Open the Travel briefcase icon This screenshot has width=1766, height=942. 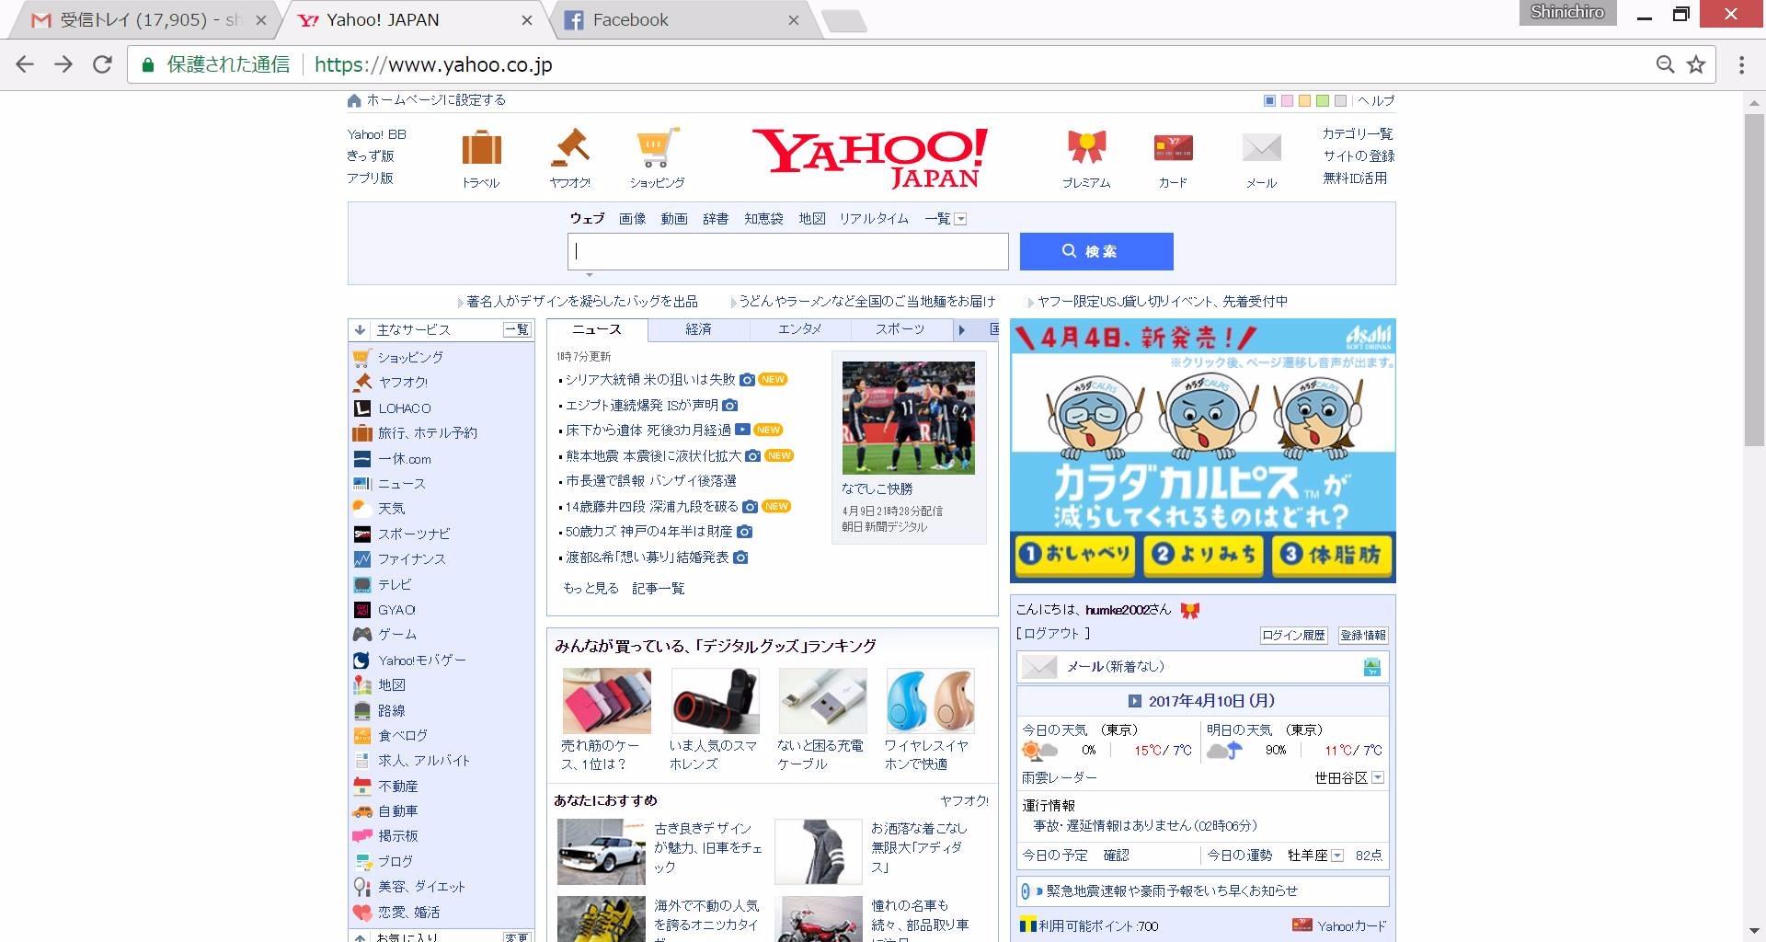481,148
